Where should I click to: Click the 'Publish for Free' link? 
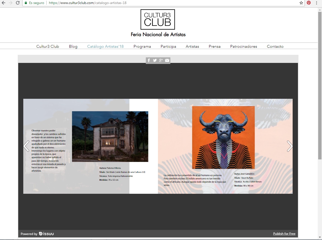click(x=284, y=234)
